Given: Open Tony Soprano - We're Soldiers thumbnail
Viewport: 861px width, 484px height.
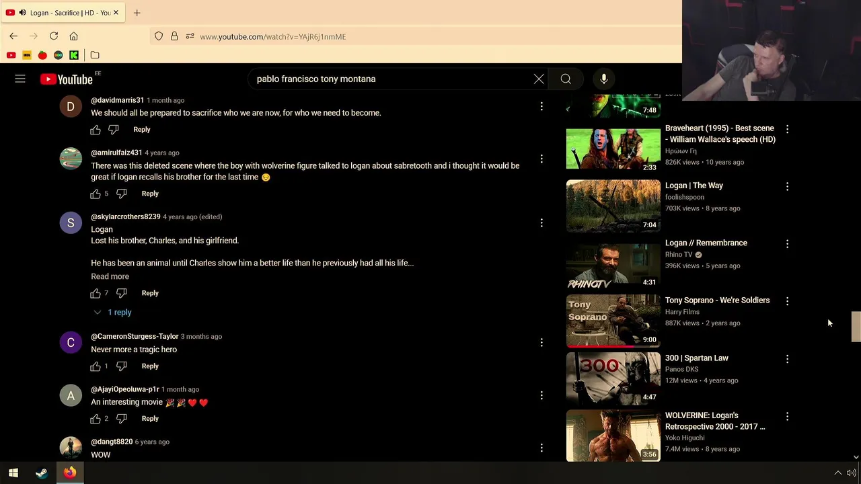Looking at the screenshot, I should (613, 321).
